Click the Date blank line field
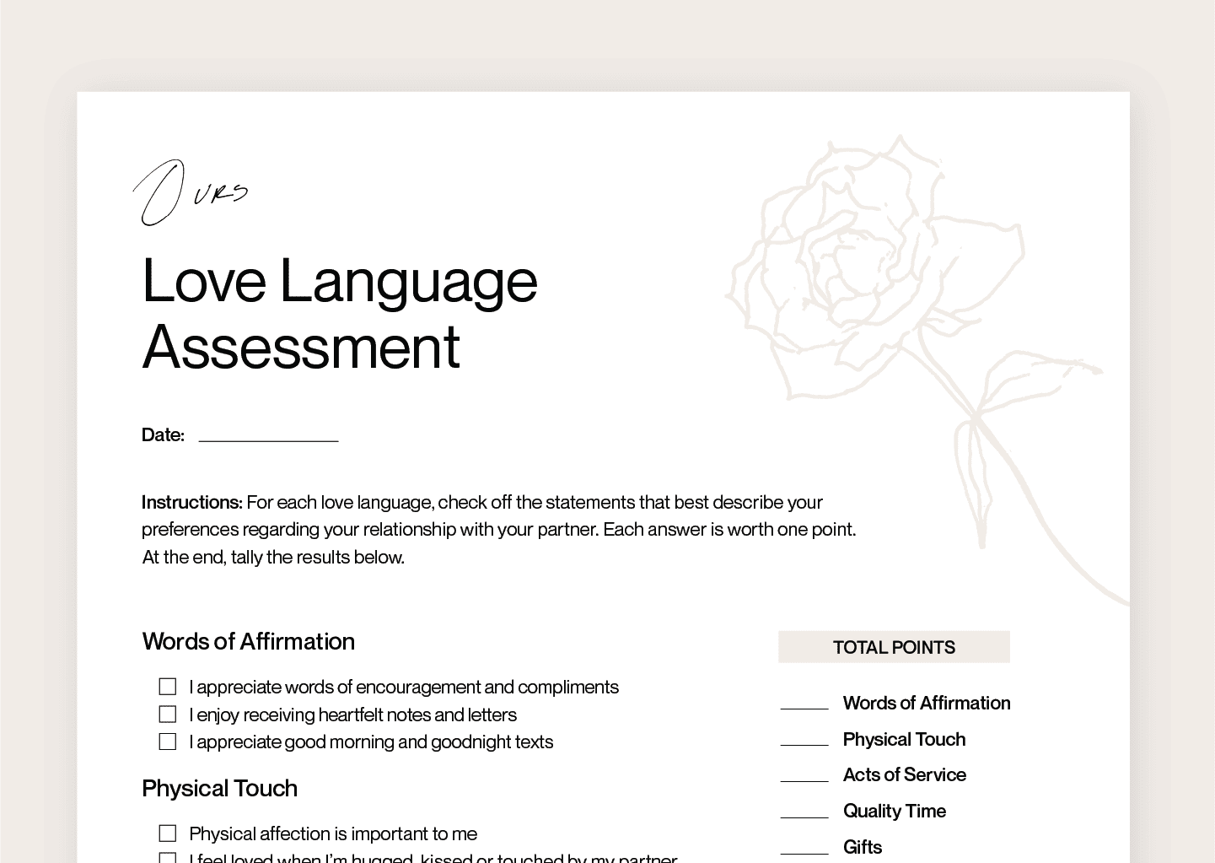This screenshot has width=1215, height=863. click(x=268, y=434)
